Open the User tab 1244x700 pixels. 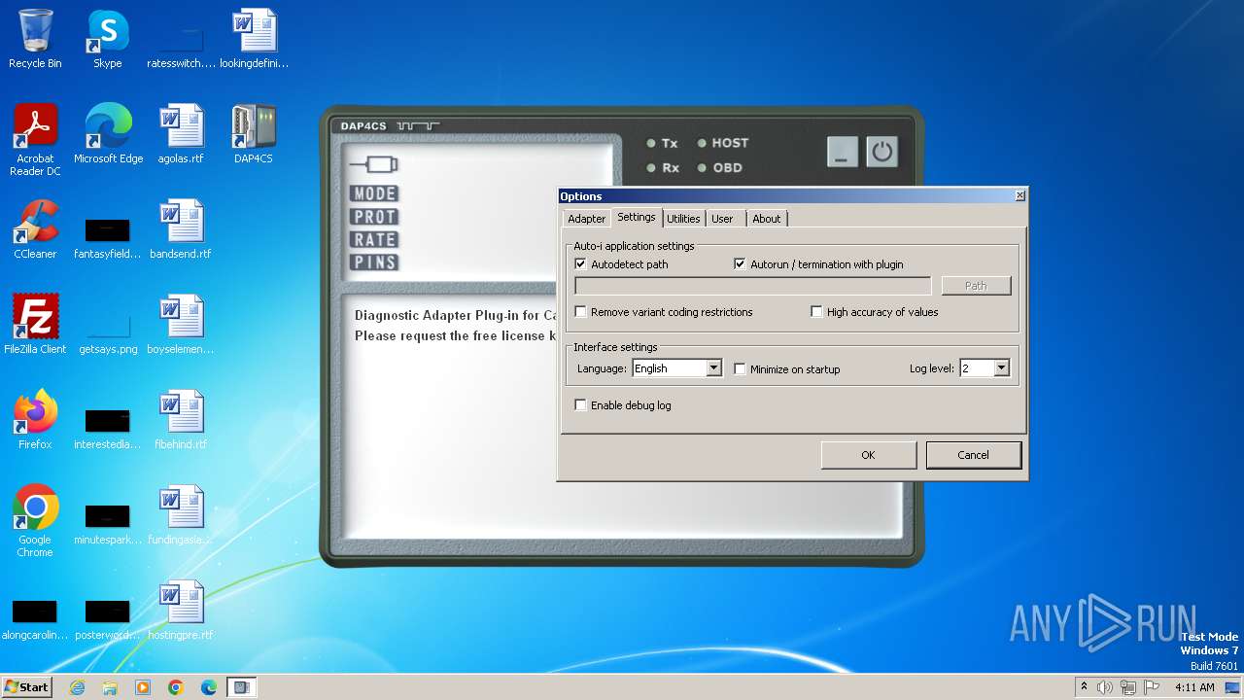tap(722, 219)
